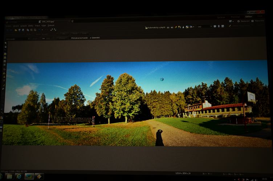Click the Windows Start button
The image size is (273, 181).
pyautogui.click(x=1, y=177)
